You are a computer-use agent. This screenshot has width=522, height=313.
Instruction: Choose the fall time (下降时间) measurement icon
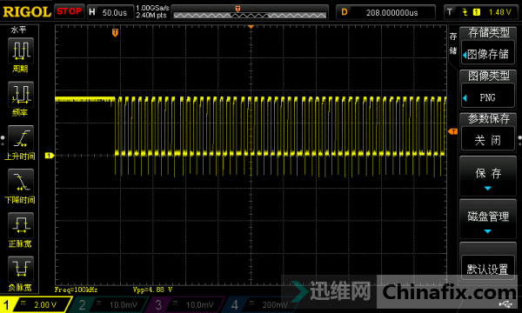click(x=21, y=182)
